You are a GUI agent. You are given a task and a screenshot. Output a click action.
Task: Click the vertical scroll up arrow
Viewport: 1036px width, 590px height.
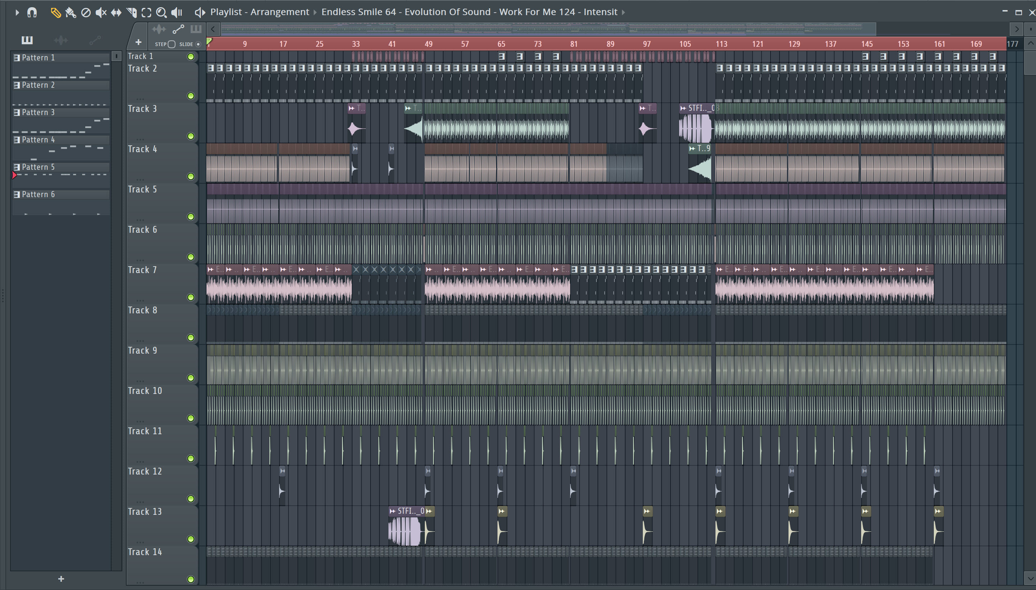click(1030, 44)
